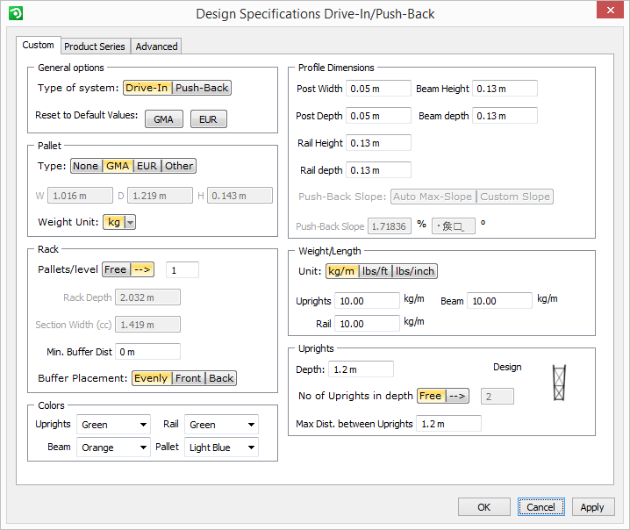Open the Advanced tab

pos(157,47)
